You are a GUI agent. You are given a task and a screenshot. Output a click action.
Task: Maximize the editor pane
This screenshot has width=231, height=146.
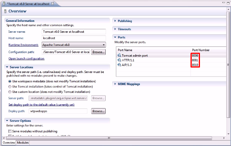pyautogui.click(x=228, y=3)
